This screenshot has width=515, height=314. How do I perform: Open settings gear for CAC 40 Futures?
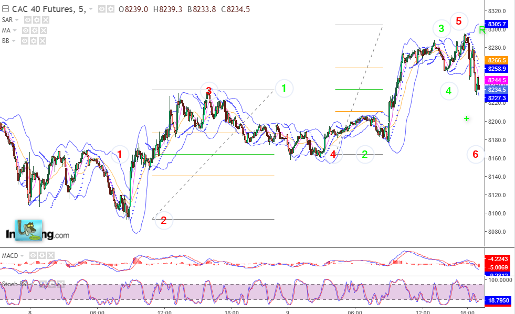[x=111, y=9]
